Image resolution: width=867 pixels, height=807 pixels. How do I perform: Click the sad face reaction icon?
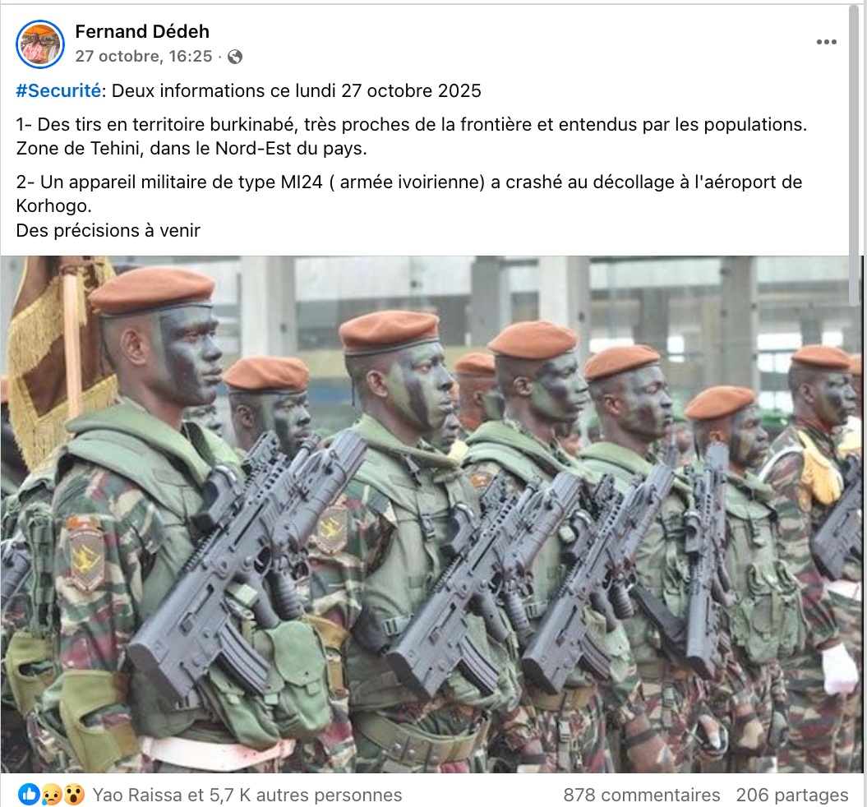coord(51,795)
